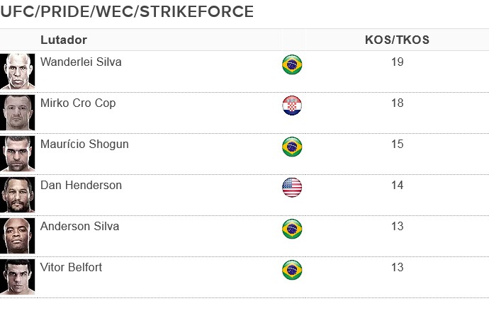Click the Brazil flag beside Wanderlei Silva

point(291,64)
